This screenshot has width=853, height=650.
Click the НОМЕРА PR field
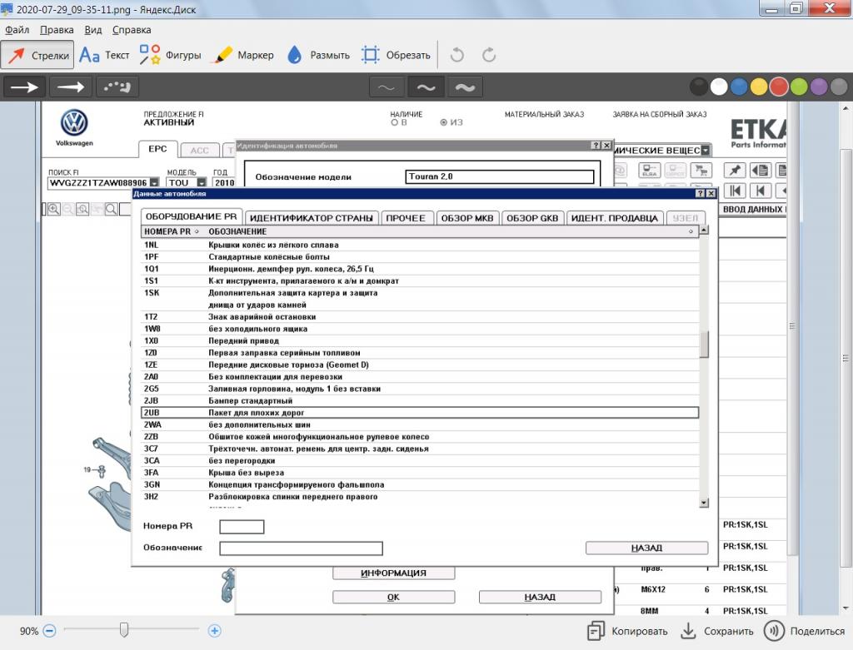(x=242, y=526)
